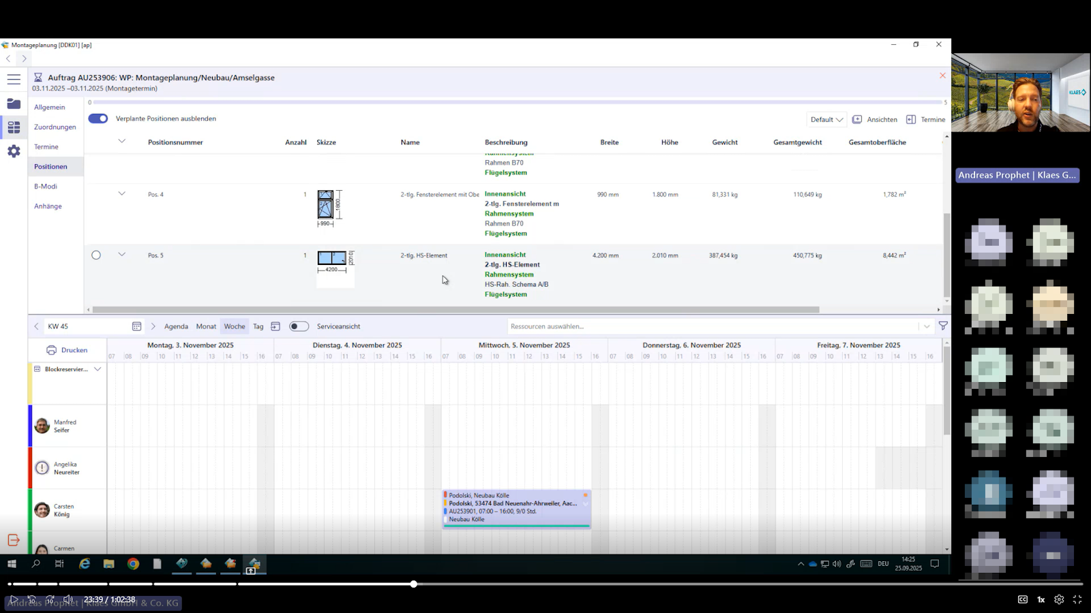Image resolution: width=1091 pixels, height=613 pixels.
Task: Open the Default layout dropdown
Action: tap(826, 119)
